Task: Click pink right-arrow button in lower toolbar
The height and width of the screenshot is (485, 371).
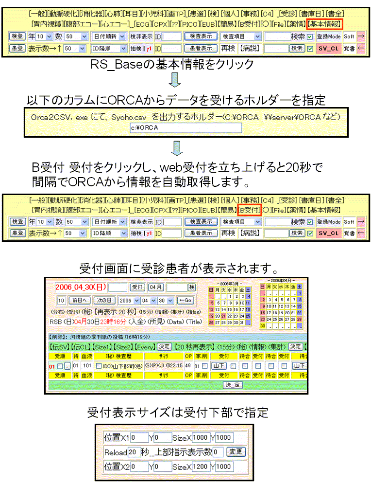Action: point(361,221)
